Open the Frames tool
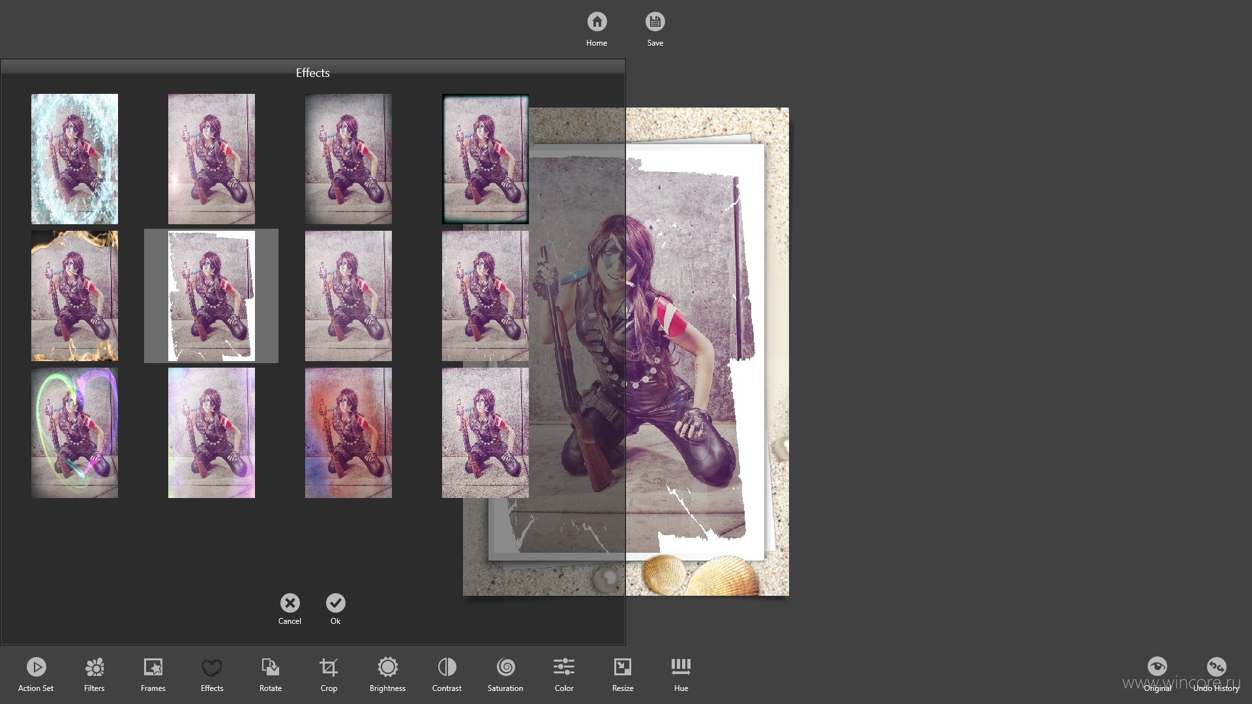Image resolution: width=1252 pixels, height=704 pixels. point(153,674)
